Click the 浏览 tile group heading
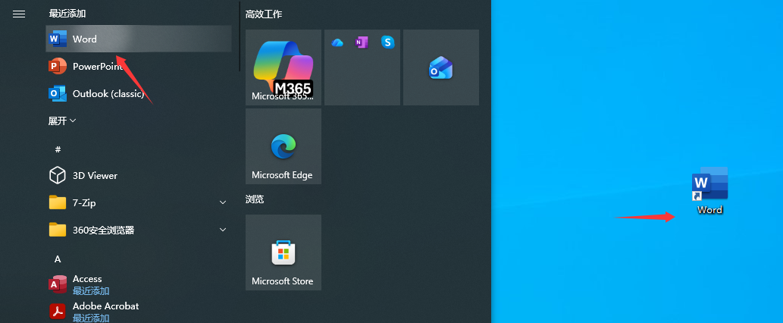 click(255, 199)
